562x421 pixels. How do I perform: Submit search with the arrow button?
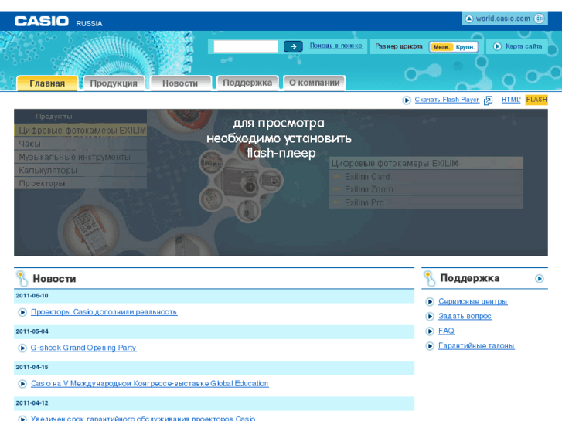[293, 46]
